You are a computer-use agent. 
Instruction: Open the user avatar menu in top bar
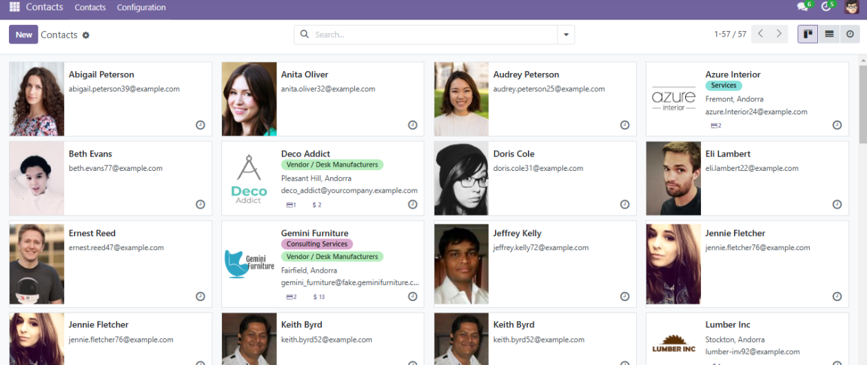852,8
